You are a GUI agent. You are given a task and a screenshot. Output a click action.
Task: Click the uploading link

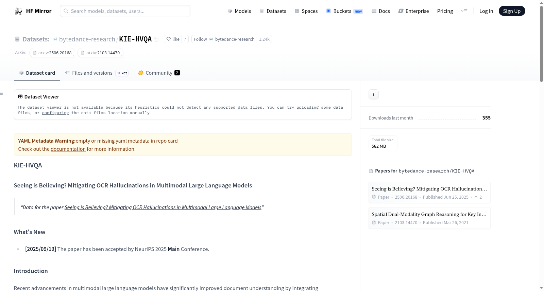(307, 107)
